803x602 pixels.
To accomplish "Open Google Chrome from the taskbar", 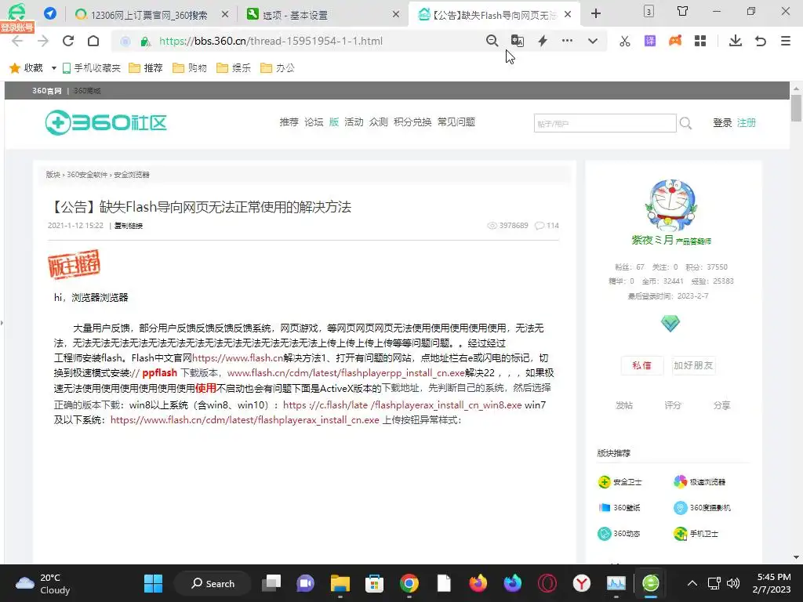I will pos(409,583).
